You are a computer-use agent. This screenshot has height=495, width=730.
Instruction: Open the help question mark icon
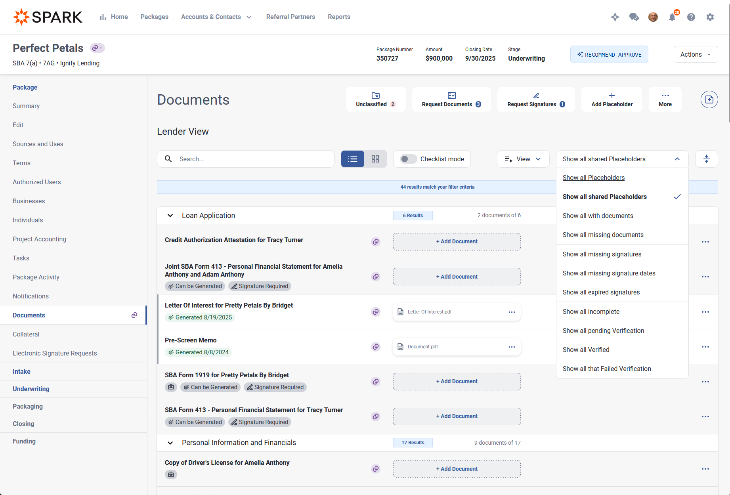[691, 17]
